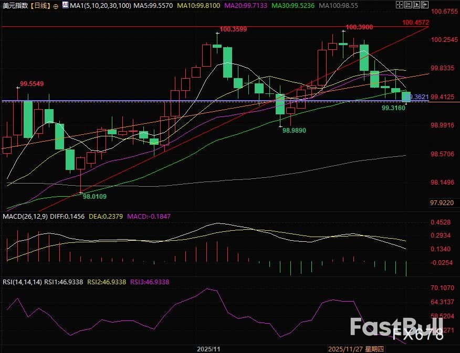The image size is (460, 353).
Task: Click the 100.3900 high price label
Action: click(x=360, y=27)
